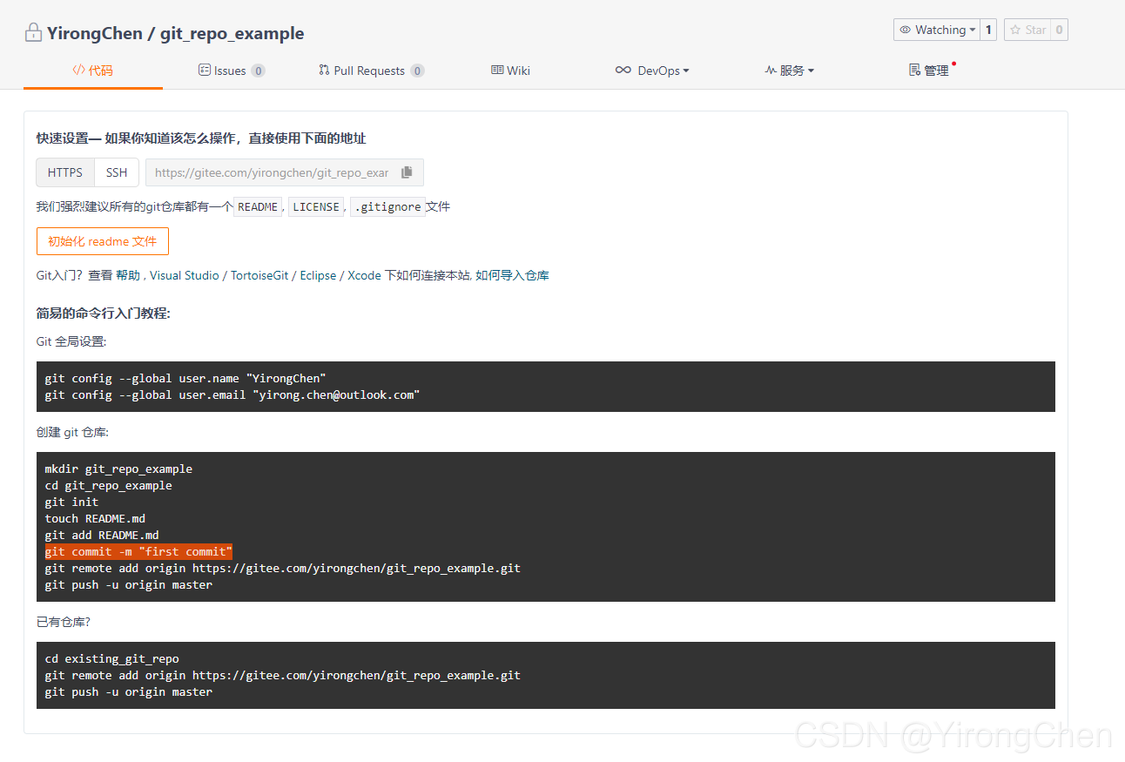The width and height of the screenshot is (1125, 762).
Task: Click the mkdir git_repo_example line
Action: pyautogui.click(x=119, y=469)
